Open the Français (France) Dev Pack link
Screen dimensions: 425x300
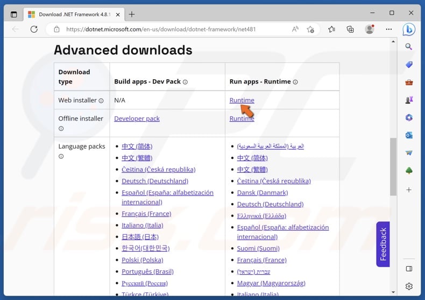[146, 214]
